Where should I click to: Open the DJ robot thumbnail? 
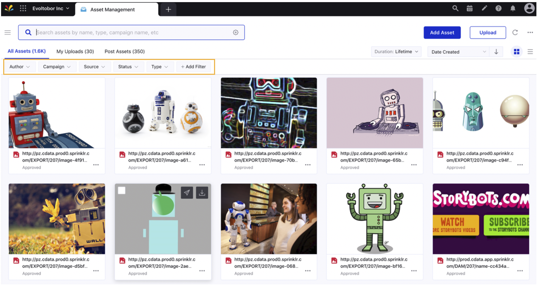click(x=375, y=113)
